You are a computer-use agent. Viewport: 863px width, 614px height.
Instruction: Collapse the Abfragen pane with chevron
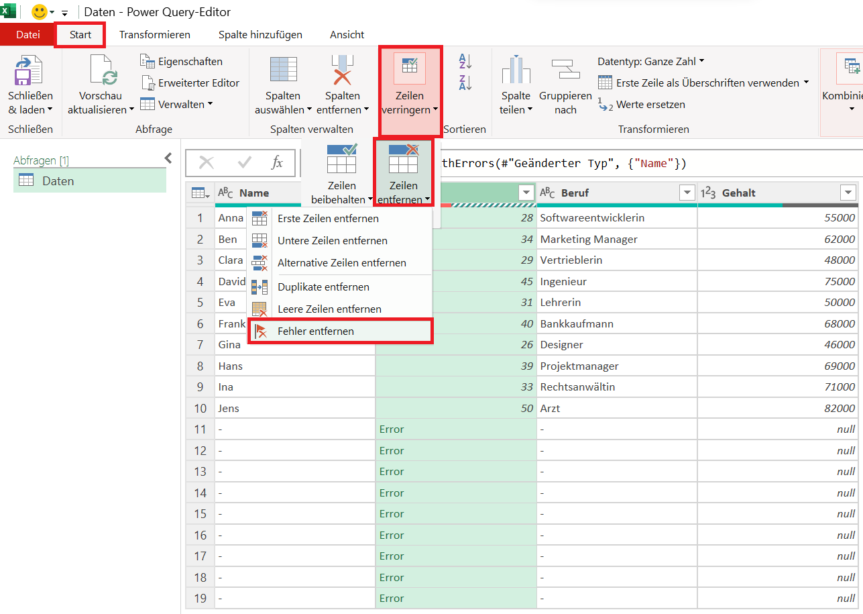(x=168, y=158)
